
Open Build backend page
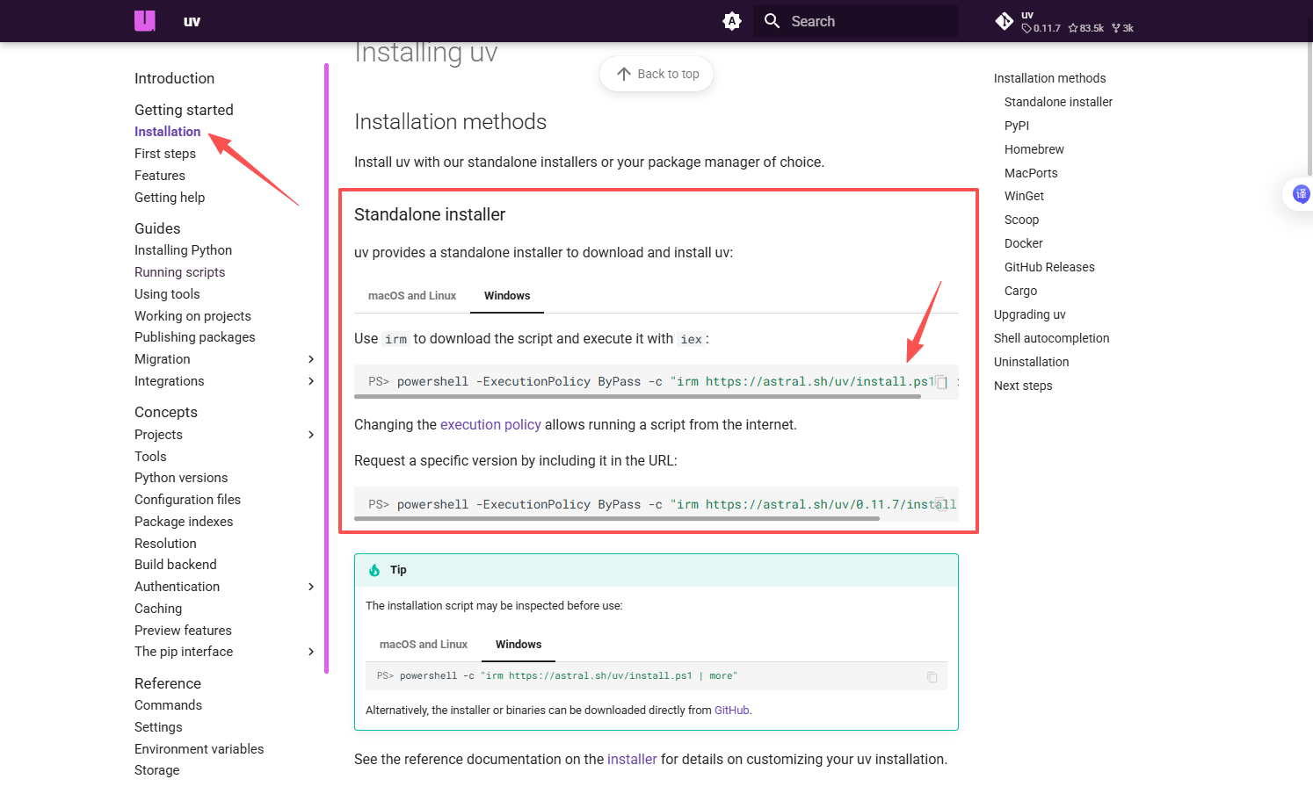[x=175, y=565]
